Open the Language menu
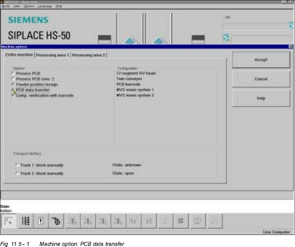This screenshot has height=247, width=295. (45, 6)
